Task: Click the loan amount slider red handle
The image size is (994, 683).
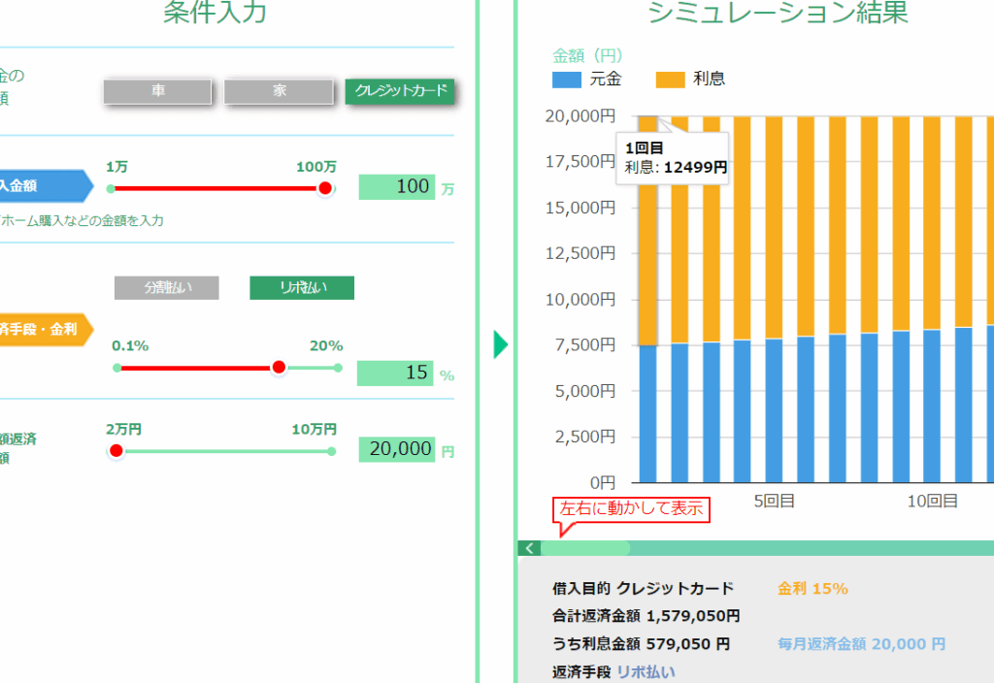Action: (x=325, y=188)
